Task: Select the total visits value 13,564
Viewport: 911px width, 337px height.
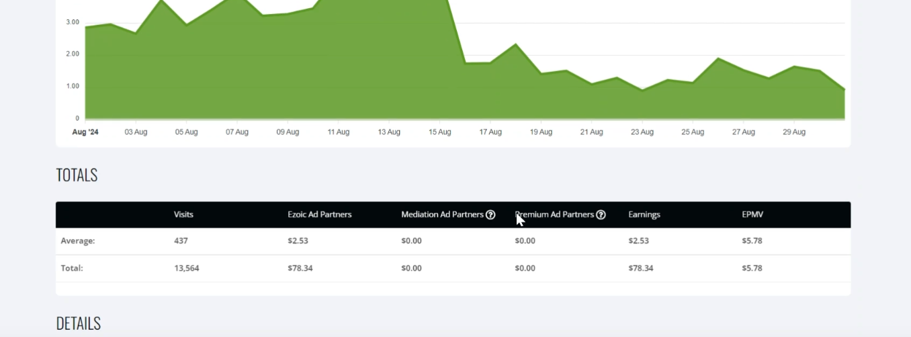Action: pyautogui.click(x=186, y=268)
